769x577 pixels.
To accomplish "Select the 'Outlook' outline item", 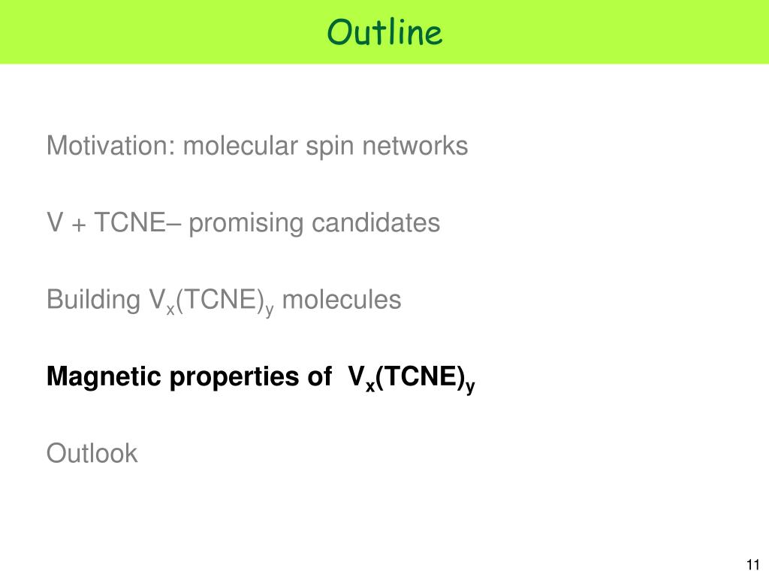I will (x=92, y=453).
